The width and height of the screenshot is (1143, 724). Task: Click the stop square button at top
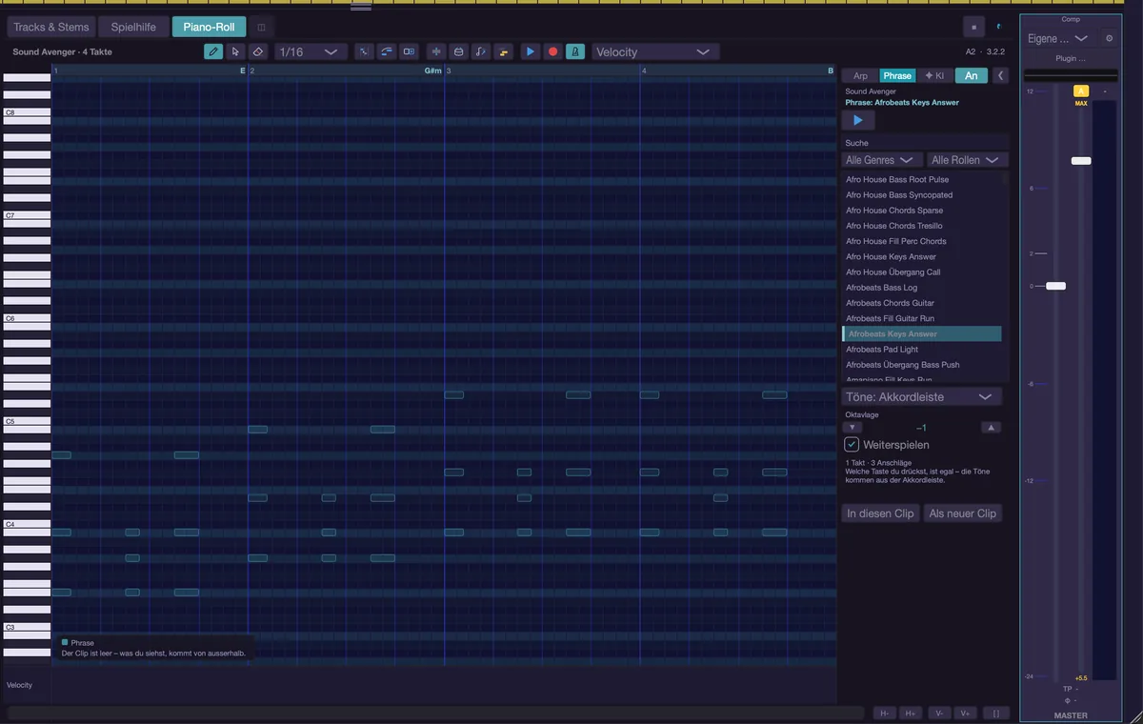(973, 27)
